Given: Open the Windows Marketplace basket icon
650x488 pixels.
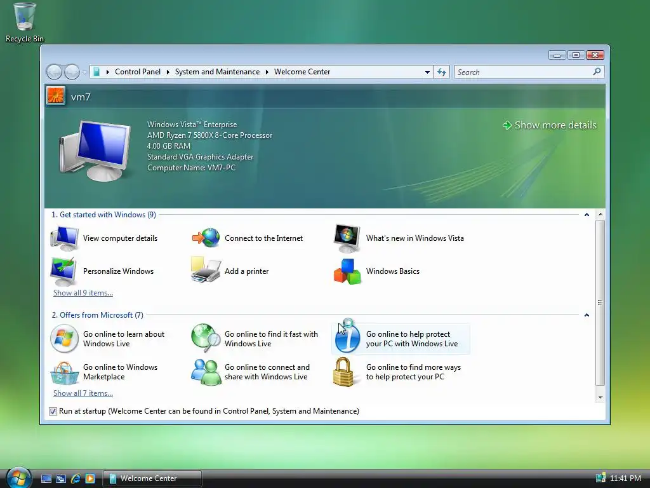Looking at the screenshot, I should 64,372.
